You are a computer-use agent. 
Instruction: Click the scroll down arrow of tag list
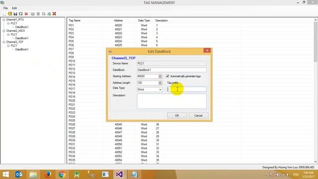[x=316, y=162]
